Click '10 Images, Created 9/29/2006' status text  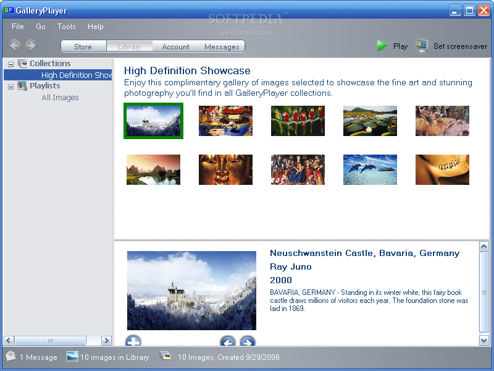pyautogui.click(x=228, y=357)
